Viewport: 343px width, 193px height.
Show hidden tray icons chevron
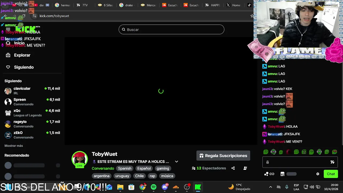point(271,187)
